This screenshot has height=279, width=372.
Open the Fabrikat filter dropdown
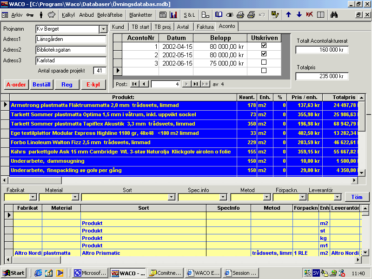click(x=33, y=197)
